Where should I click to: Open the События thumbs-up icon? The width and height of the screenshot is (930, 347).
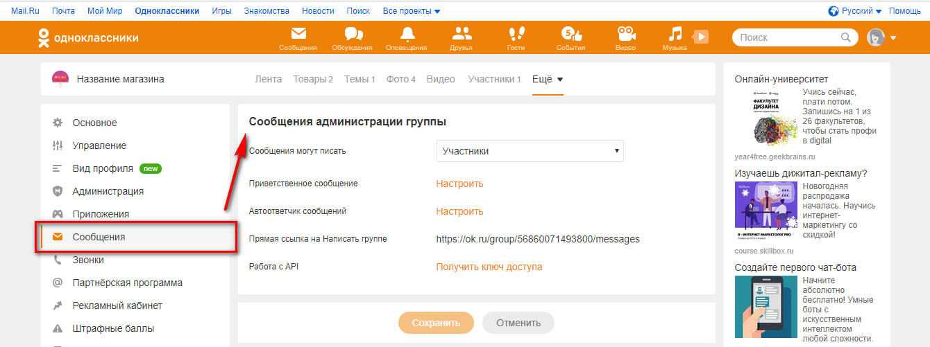point(570,35)
